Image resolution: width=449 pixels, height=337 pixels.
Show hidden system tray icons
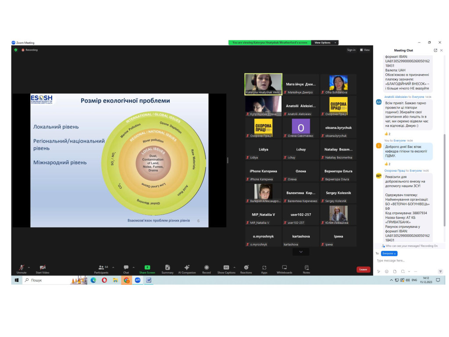(391, 280)
